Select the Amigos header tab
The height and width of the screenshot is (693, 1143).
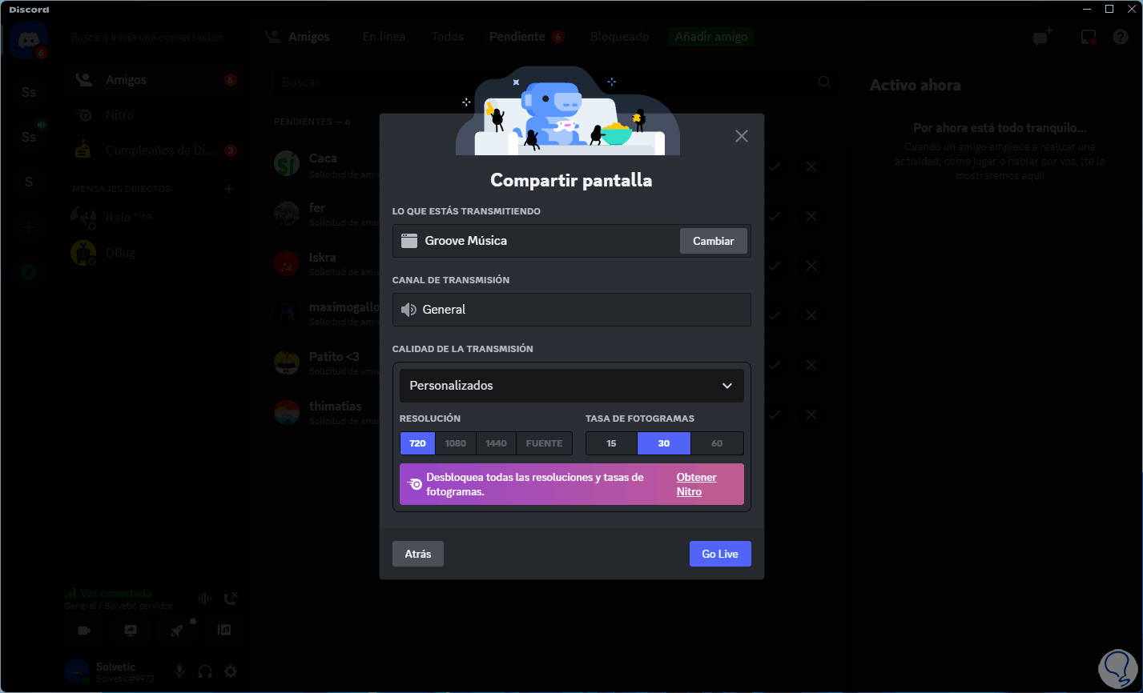308,37
